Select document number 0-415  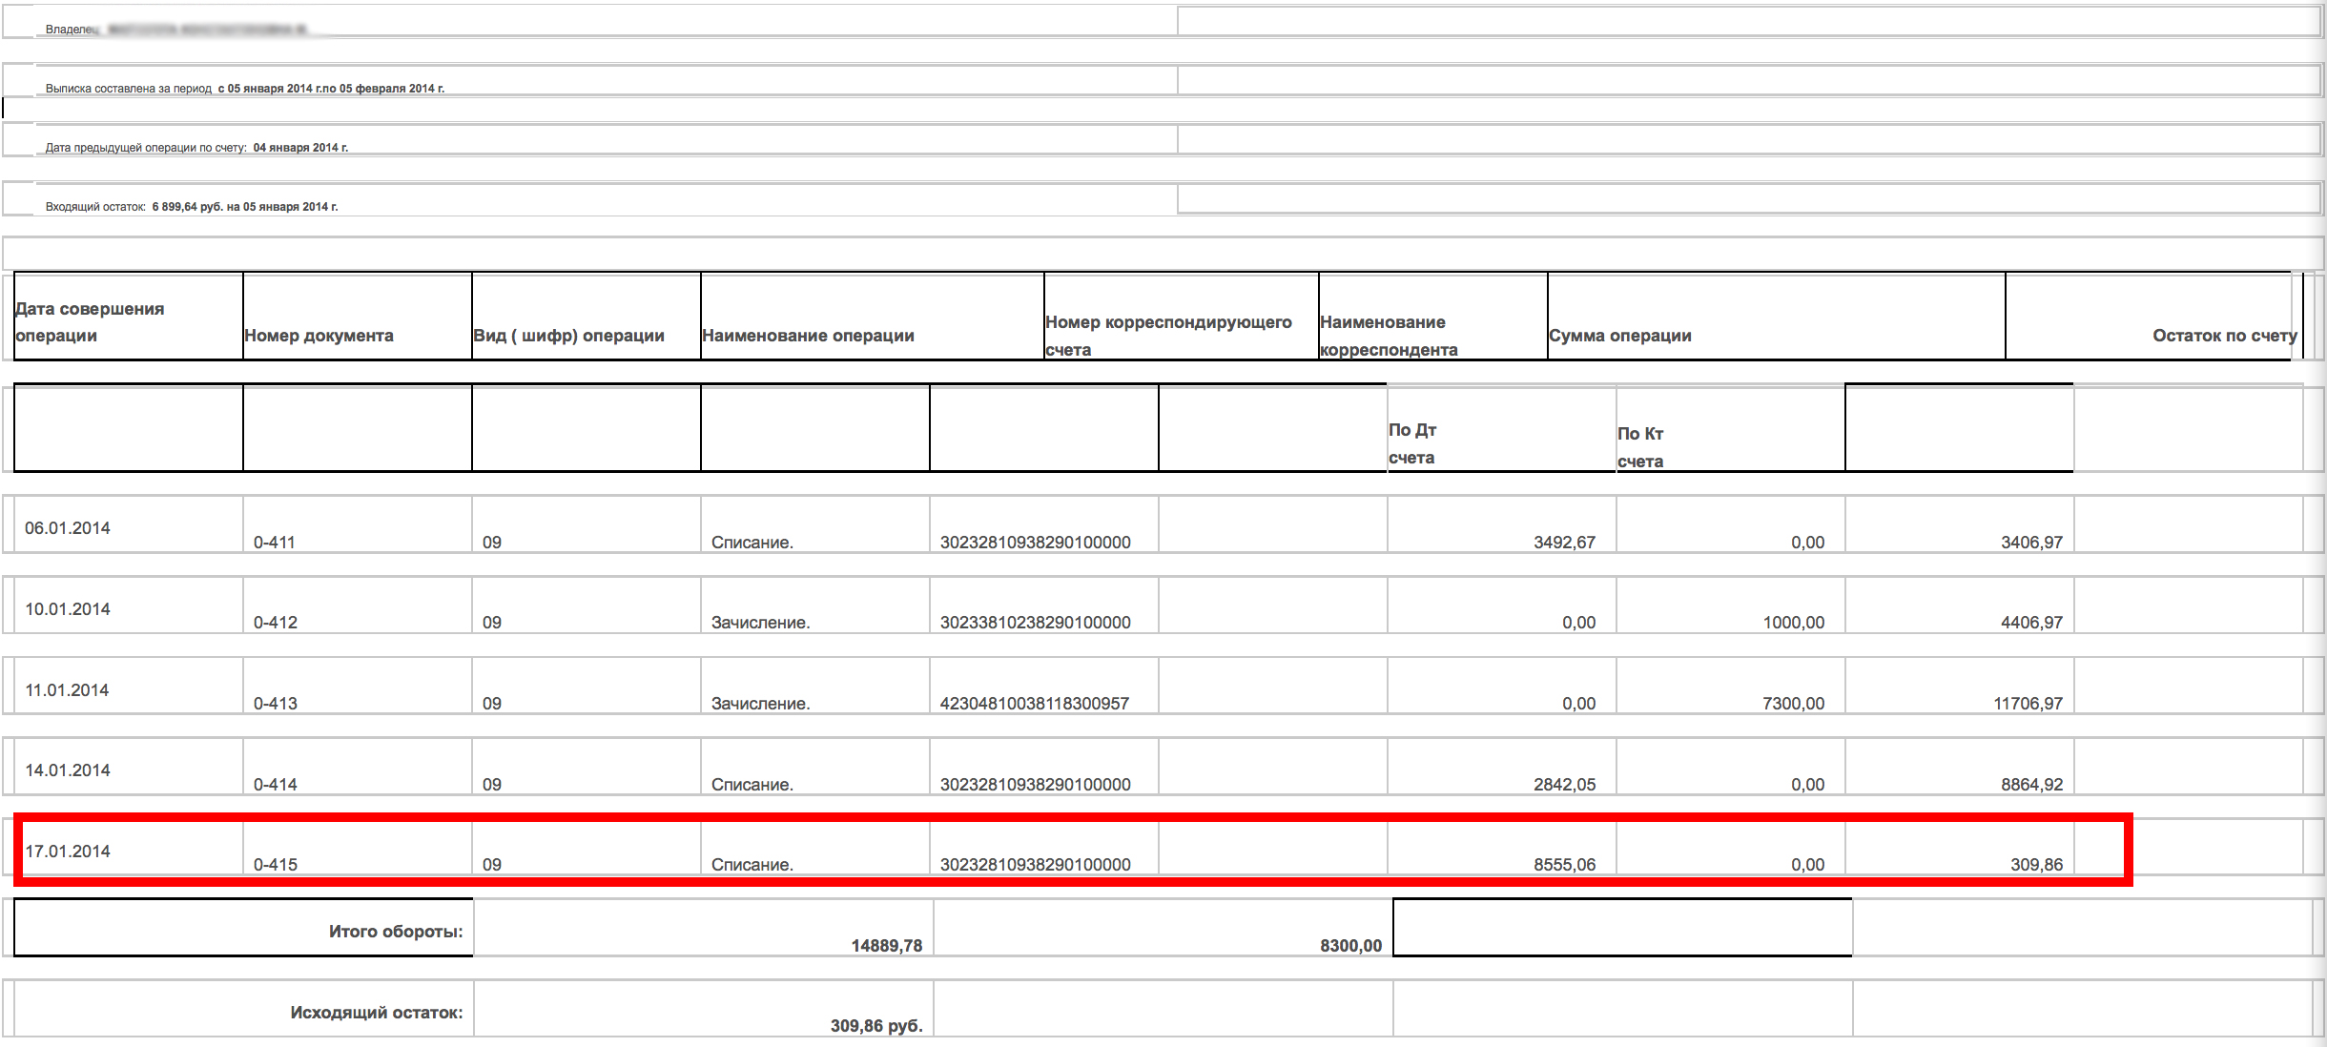point(276,865)
